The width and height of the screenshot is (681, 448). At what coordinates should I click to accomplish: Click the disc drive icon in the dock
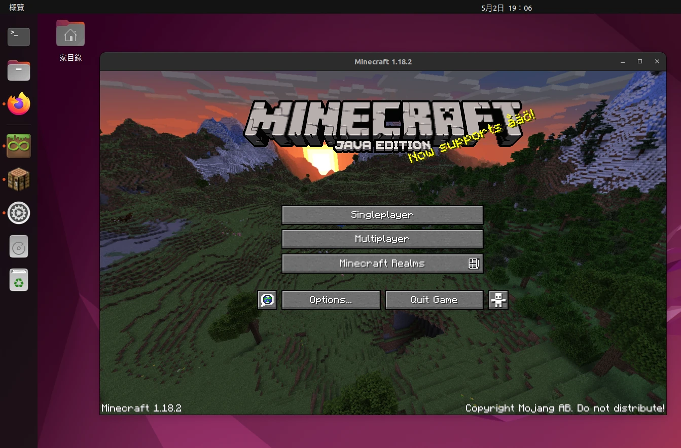(19, 247)
